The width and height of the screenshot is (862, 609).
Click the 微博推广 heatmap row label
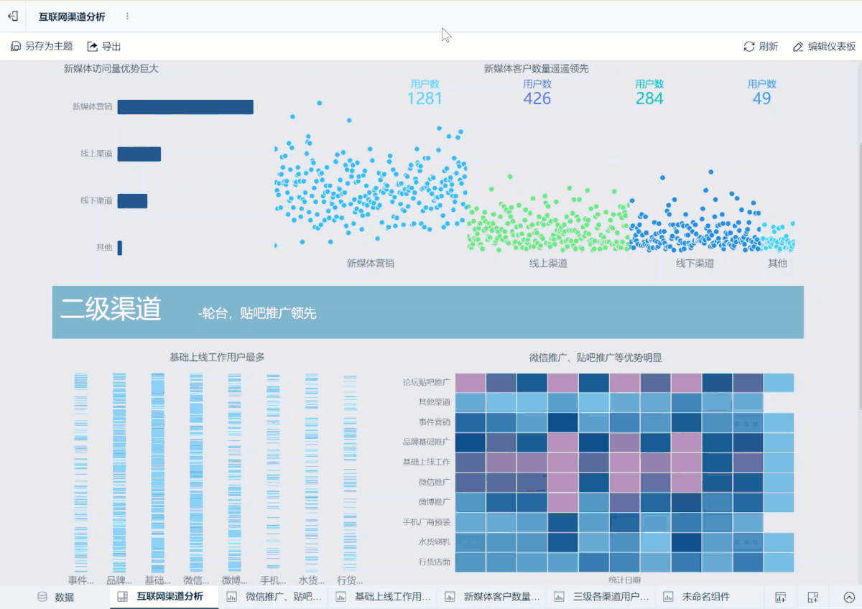coord(435,502)
